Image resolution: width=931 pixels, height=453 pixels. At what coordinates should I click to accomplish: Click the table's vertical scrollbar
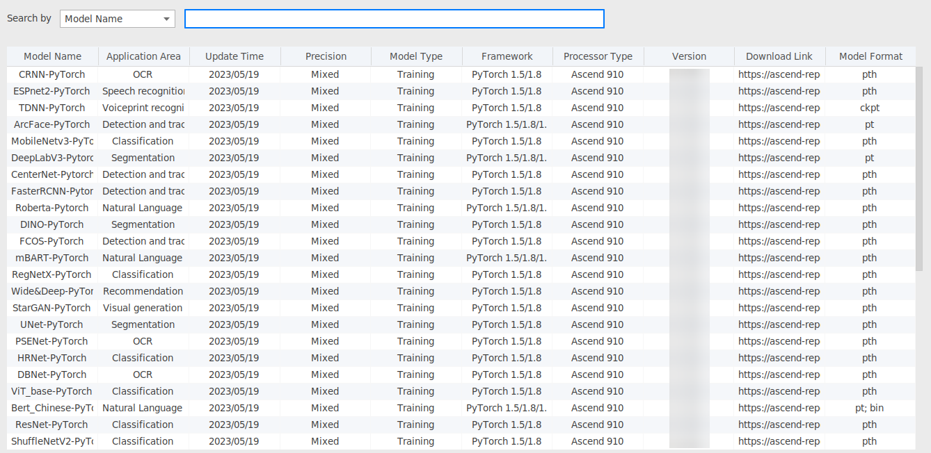[920, 170]
